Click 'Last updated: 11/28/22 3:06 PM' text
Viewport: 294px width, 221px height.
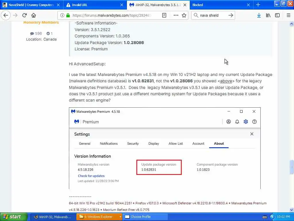pos(98,181)
